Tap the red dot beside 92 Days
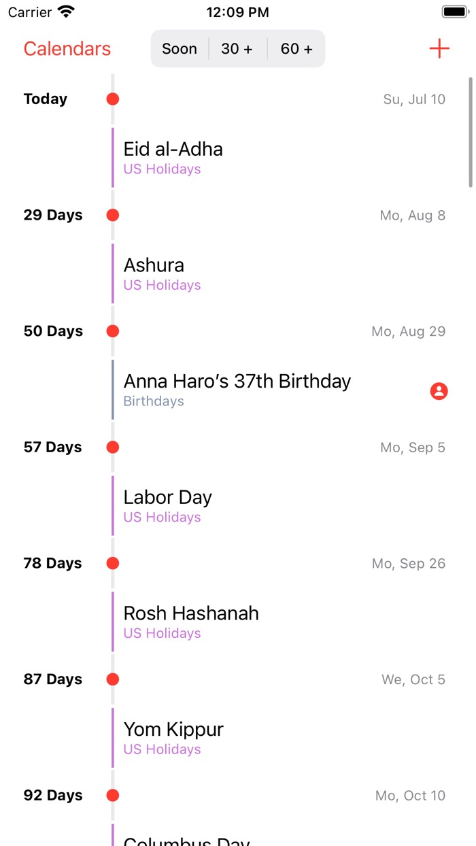The width and height of the screenshot is (476, 846). point(112,795)
